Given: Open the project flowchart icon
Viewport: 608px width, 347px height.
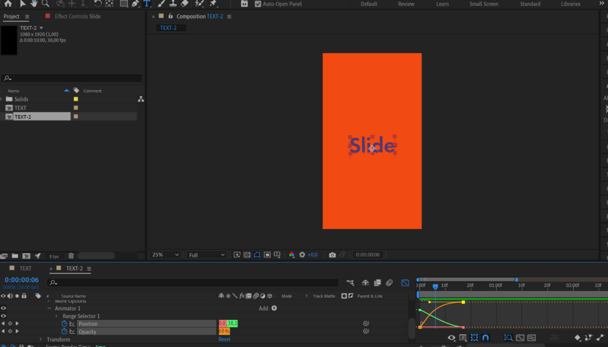Looking at the screenshot, I should coord(141,99).
